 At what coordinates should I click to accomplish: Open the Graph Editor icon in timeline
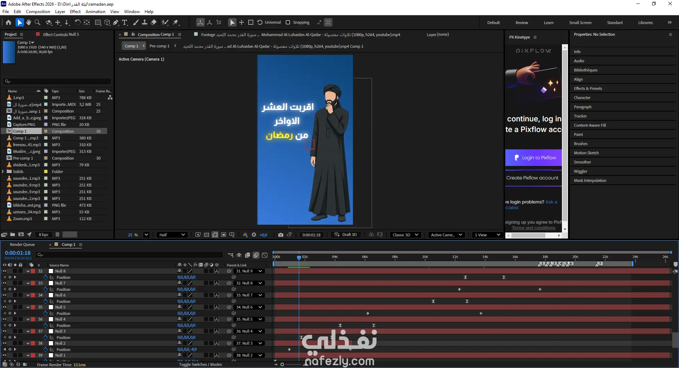(265, 255)
